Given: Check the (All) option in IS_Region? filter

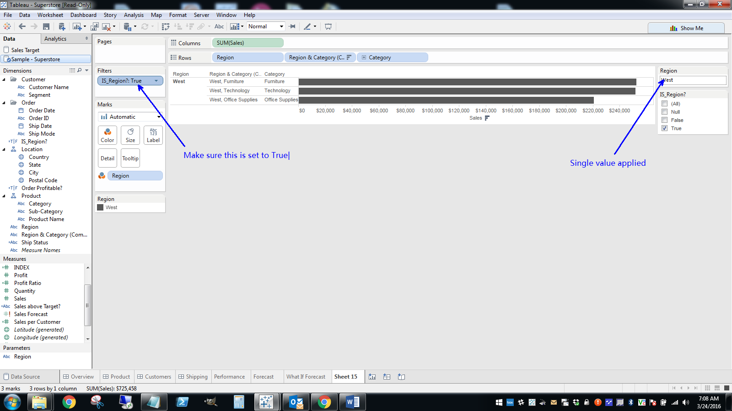Looking at the screenshot, I should click(x=665, y=103).
